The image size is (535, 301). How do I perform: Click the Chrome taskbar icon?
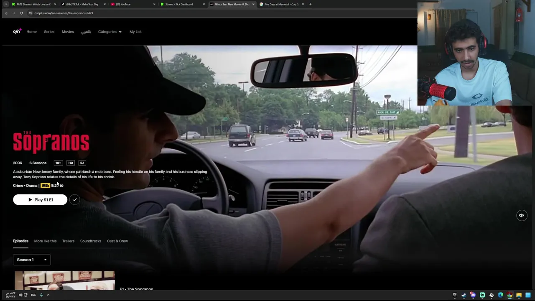tap(510, 295)
